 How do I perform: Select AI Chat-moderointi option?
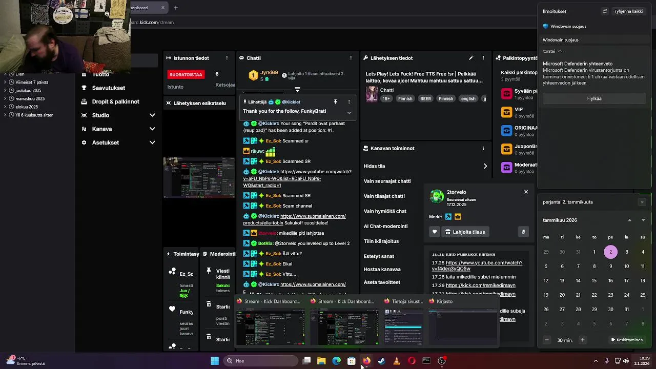point(386,226)
